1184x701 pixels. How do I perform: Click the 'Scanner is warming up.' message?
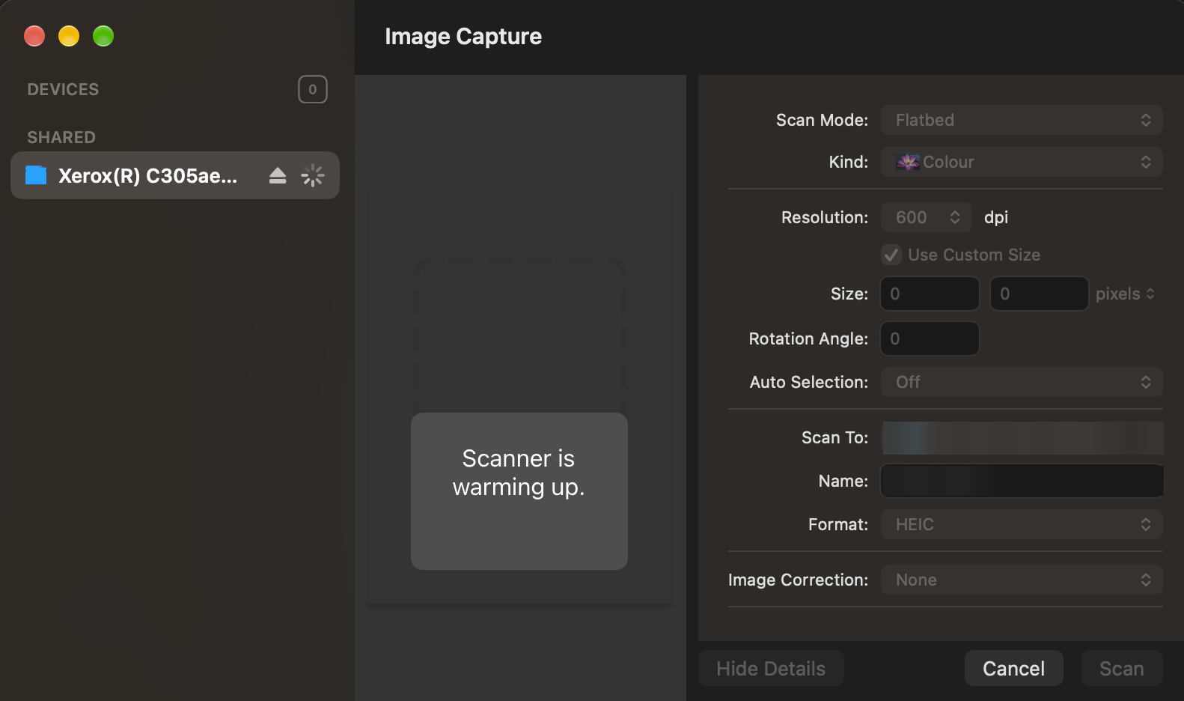point(519,473)
